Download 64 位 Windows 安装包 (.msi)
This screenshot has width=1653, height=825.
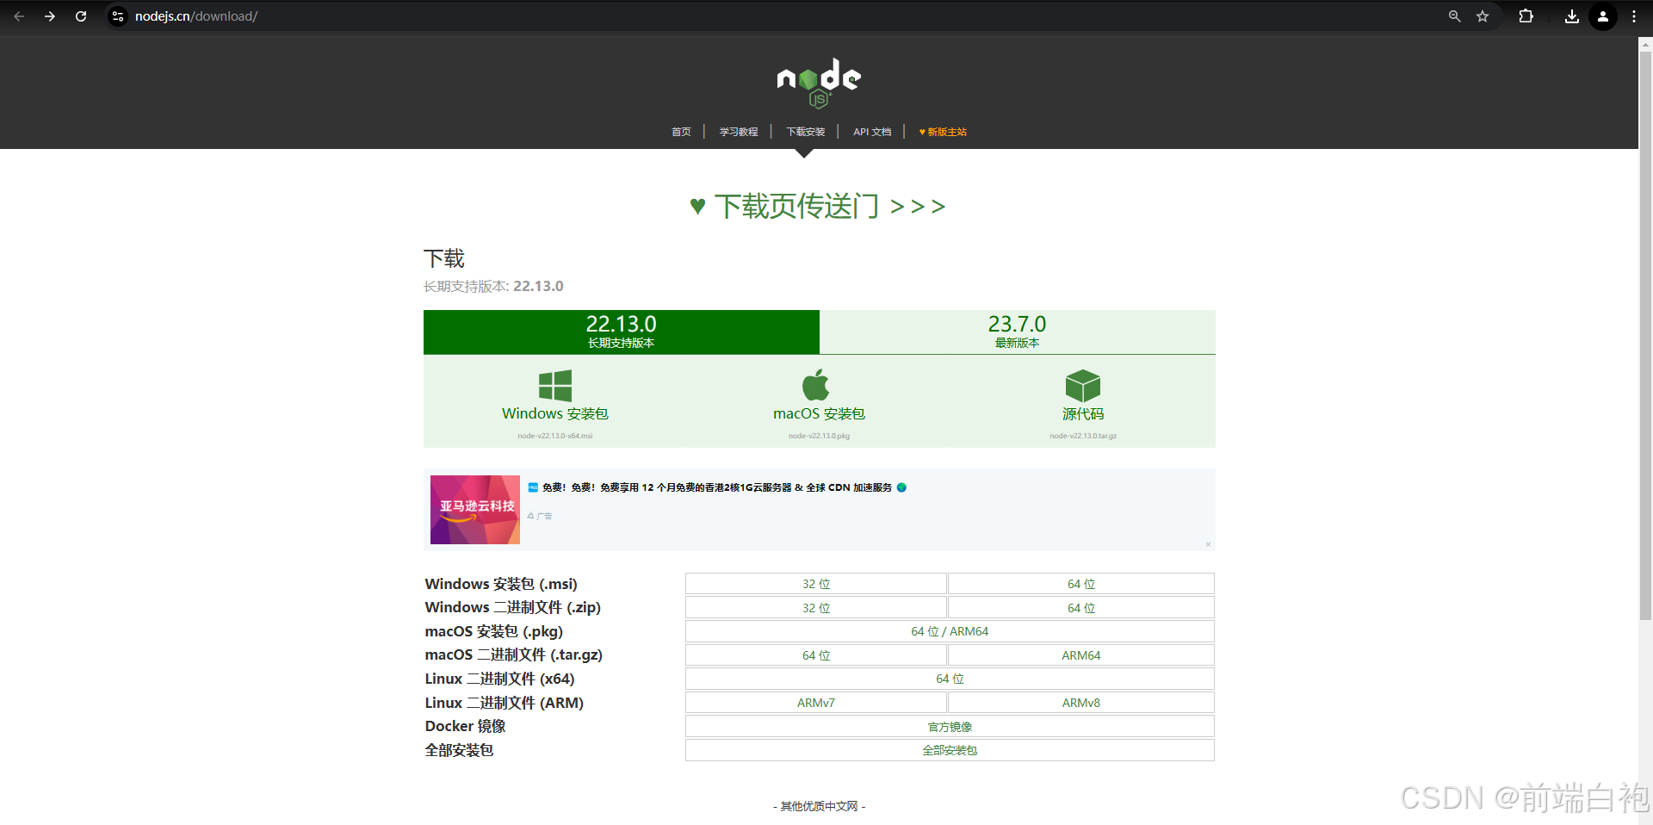[1081, 584]
